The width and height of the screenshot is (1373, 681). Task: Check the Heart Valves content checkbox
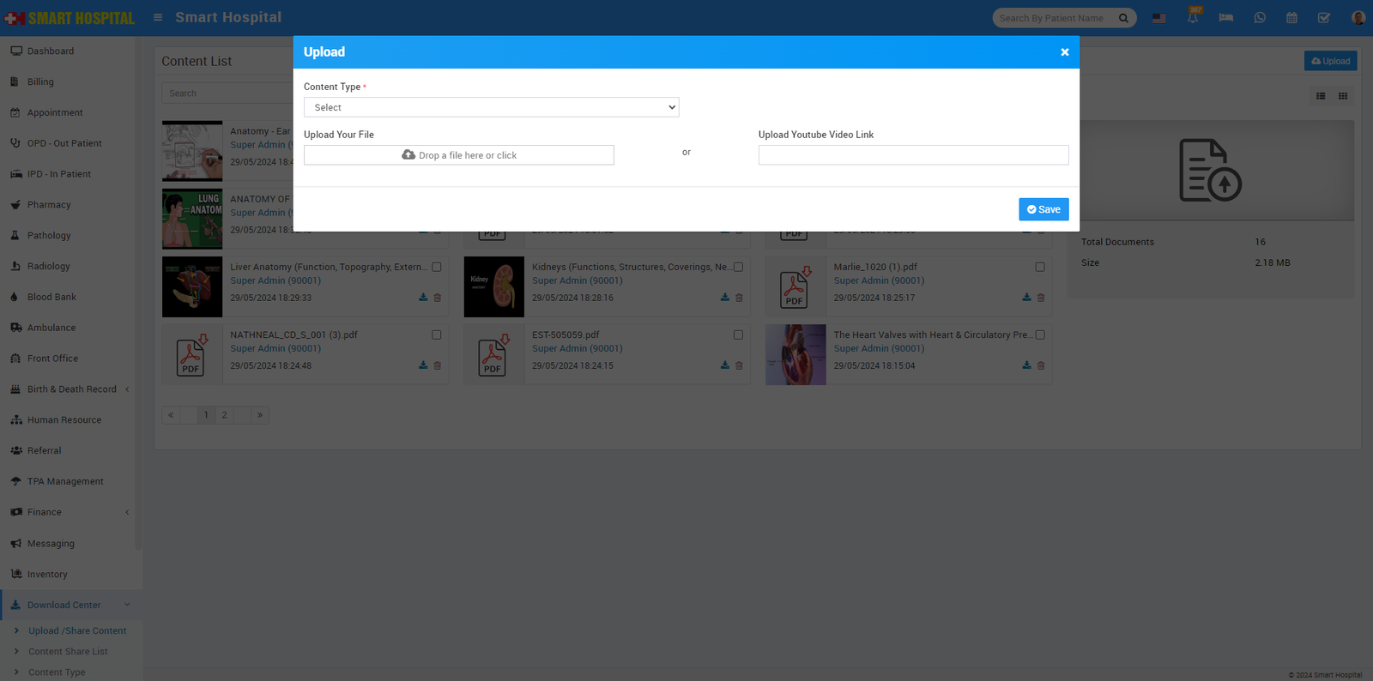(x=1040, y=335)
